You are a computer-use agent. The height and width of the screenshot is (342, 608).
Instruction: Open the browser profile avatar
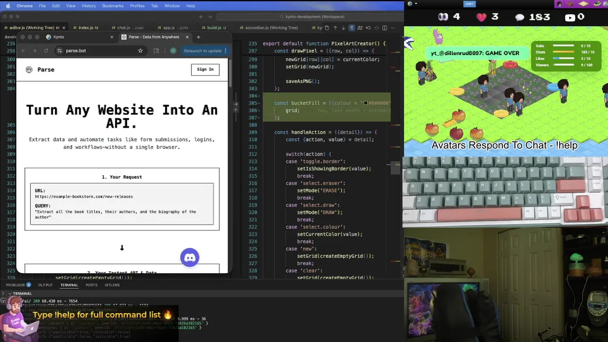[173, 51]
